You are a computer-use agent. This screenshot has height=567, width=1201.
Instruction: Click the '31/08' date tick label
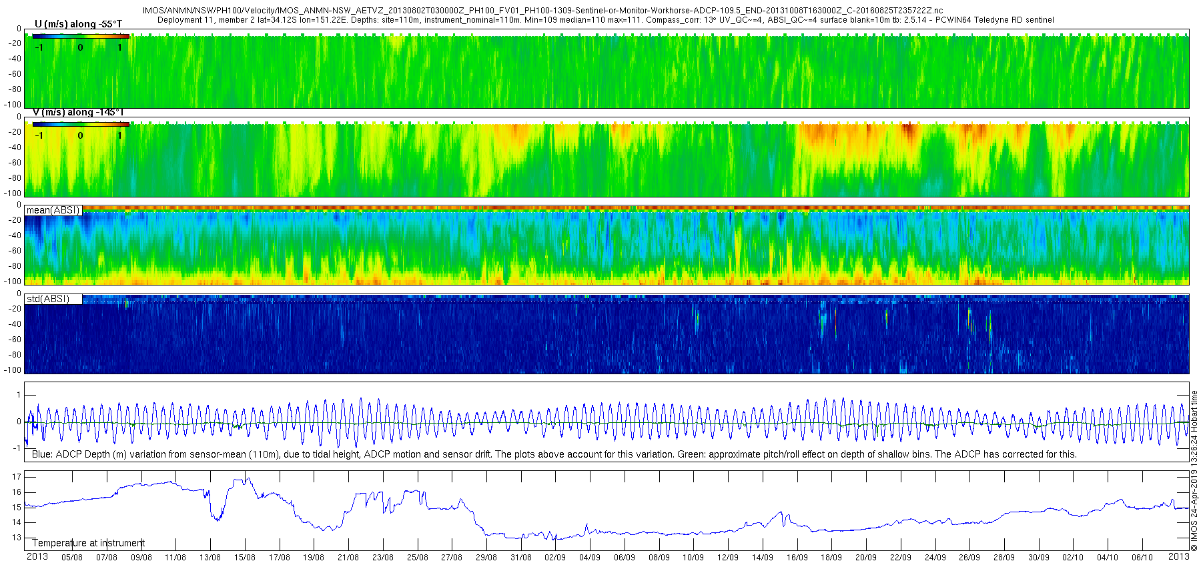[x=521, y=558]
